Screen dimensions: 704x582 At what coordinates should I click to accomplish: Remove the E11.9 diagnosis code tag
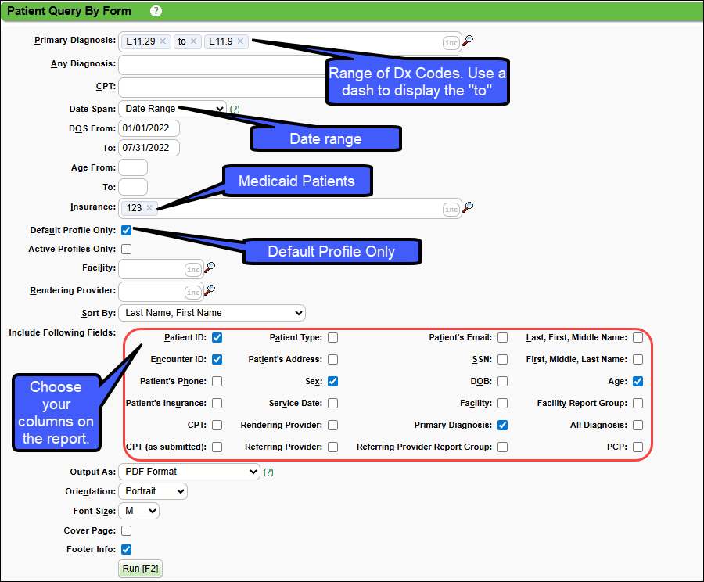240,41
